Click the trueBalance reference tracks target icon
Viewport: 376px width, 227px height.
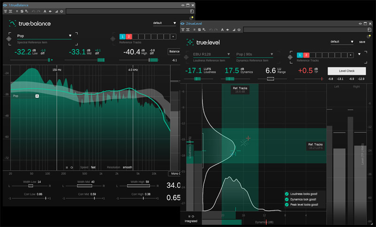coord(113,38)
